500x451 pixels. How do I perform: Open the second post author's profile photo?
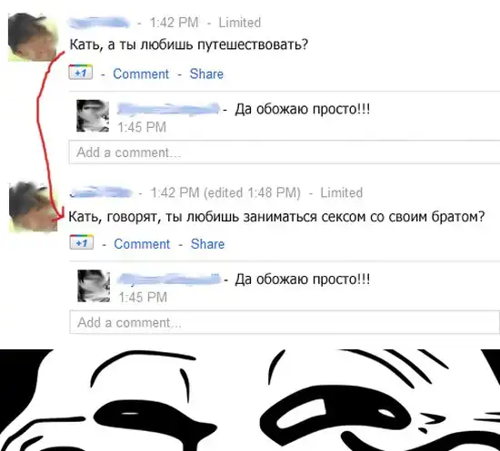33,207
